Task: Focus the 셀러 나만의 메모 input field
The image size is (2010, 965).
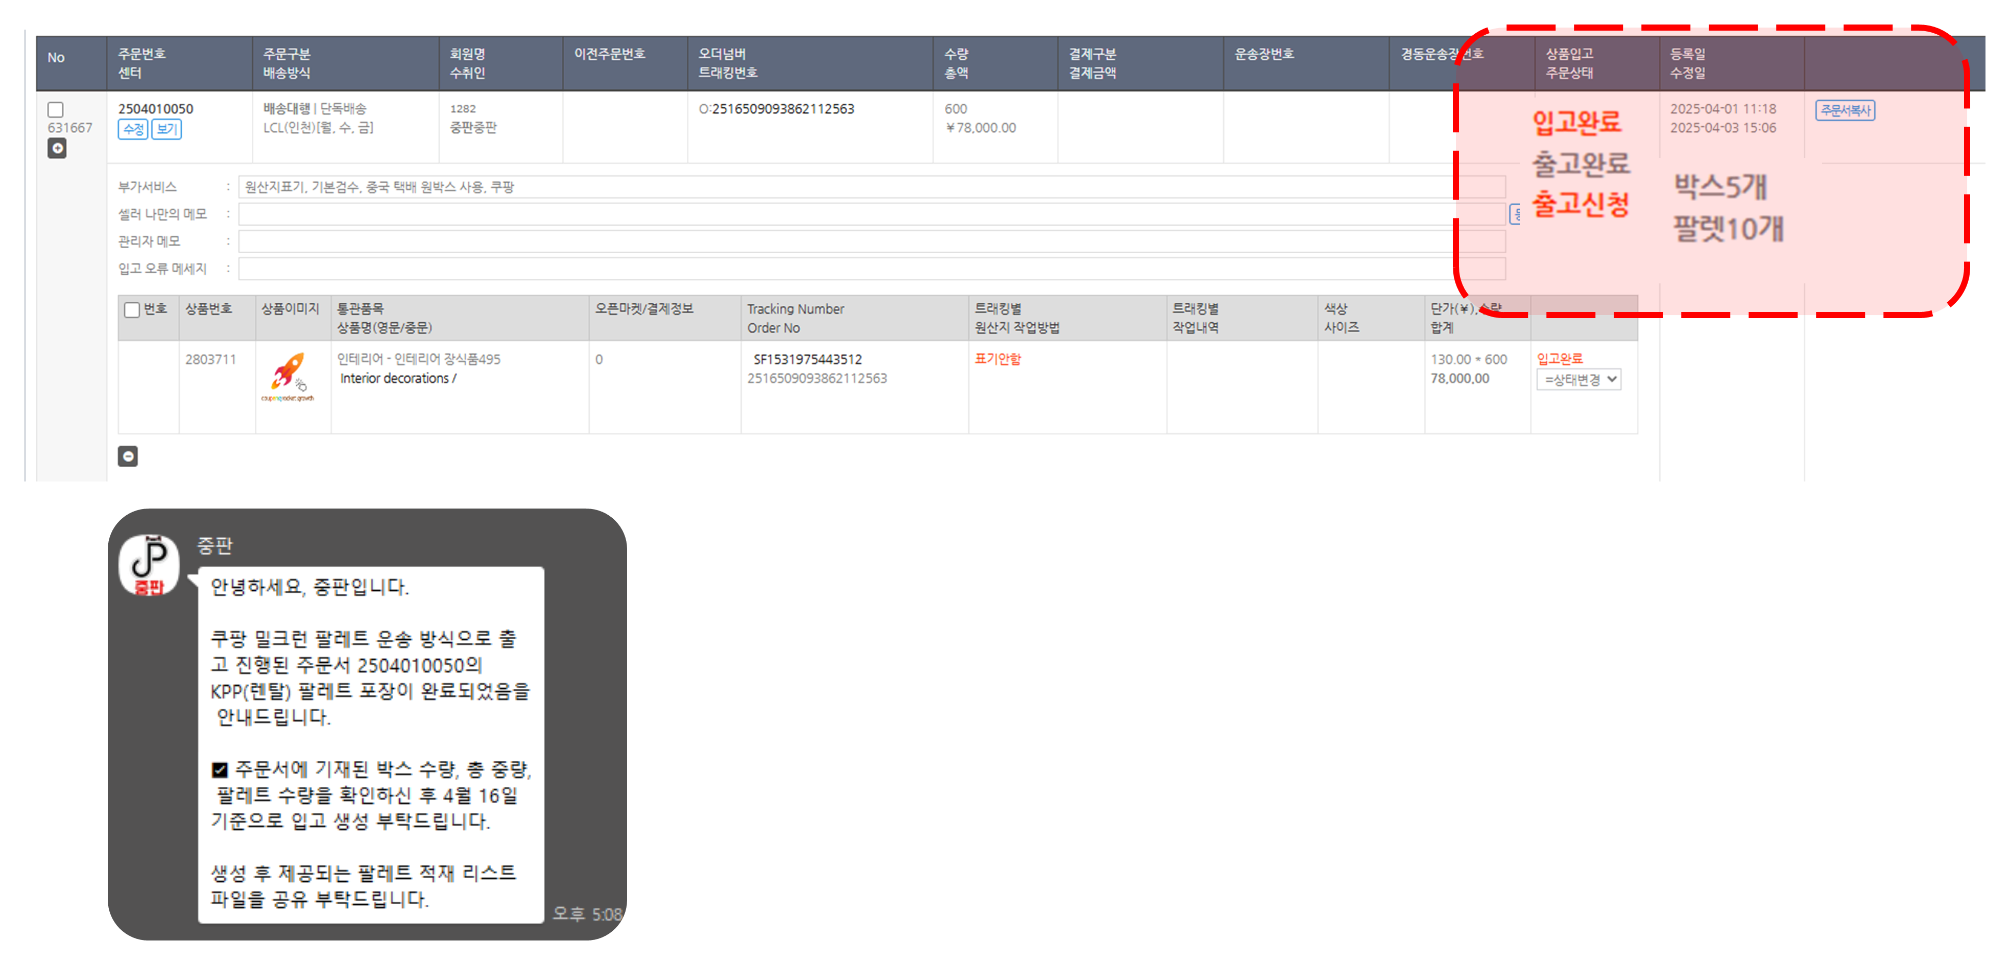Action: coord(872,214)
